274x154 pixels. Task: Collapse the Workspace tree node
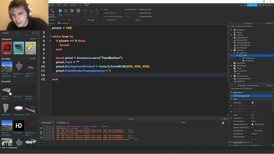tap(232, 30)
